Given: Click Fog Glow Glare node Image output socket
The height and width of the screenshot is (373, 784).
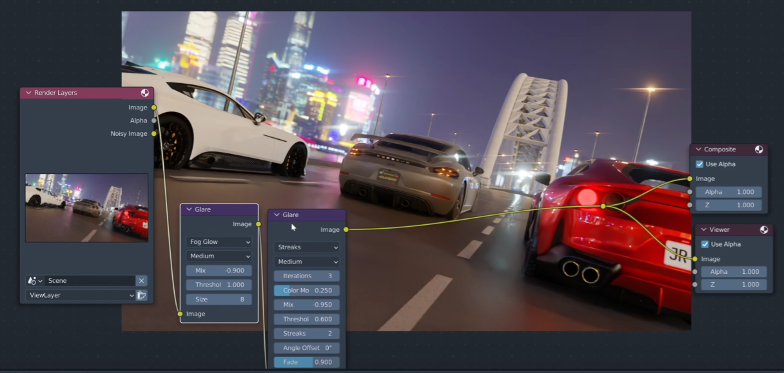Looking at the screenshot, I should tap(259, 224).
